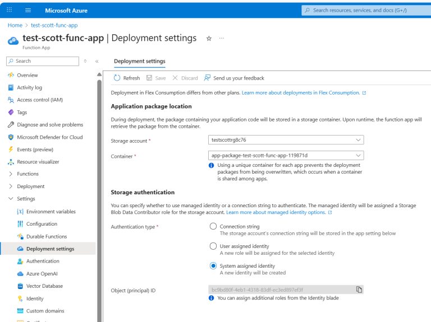Open the Overview page label
Image resolution: width=431 pixels, height=322 pixels.
coord(27,75)
